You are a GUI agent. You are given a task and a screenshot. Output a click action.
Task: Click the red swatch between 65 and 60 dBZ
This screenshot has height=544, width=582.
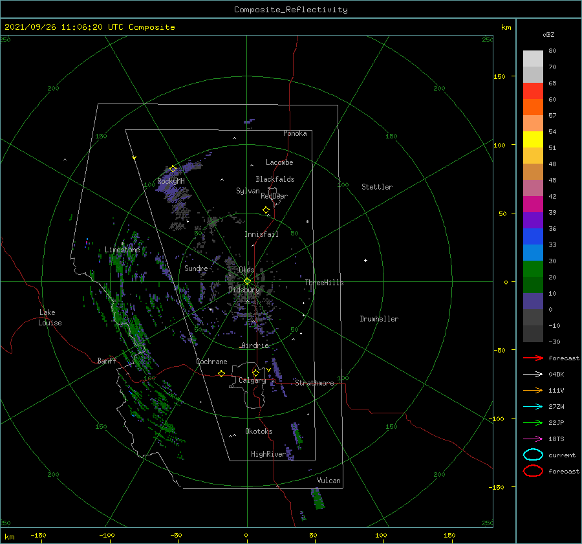tap(533, 91)
